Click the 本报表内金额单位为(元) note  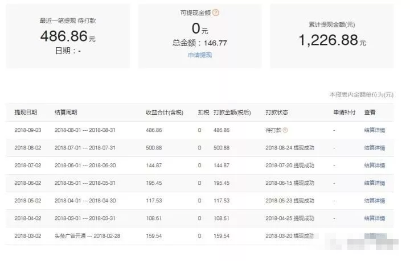click(362, 95)
